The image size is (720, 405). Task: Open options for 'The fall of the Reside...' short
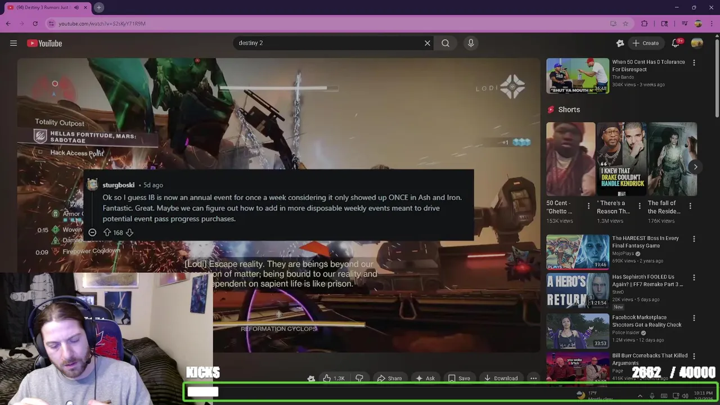690,206
